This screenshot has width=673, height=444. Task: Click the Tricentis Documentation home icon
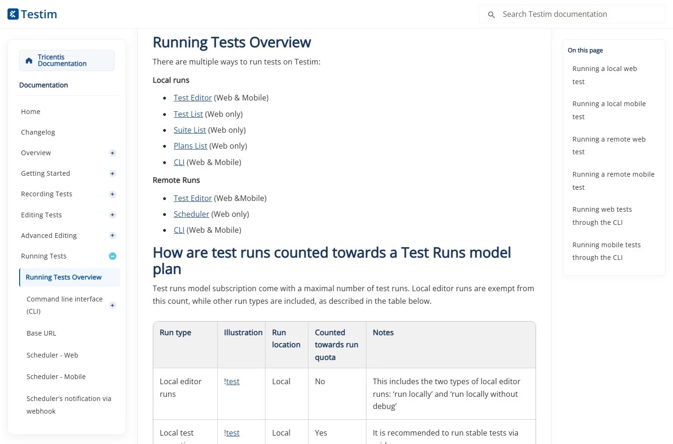29,61
